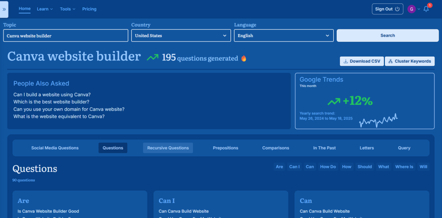The width and height of the screenshot is (442, 218).
Task: Jump to the Are filter chip
Action: tap(279, 167)
